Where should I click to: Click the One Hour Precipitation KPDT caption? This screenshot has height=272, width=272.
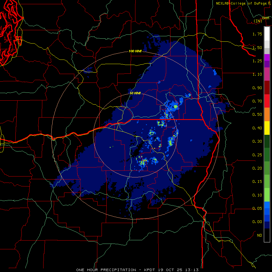click(x=137, y=270)
